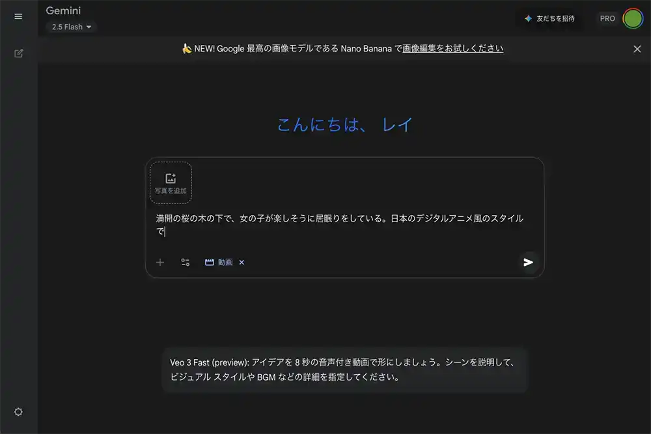This screenshot has height=434, width=651.
Task: Dismiss the Nano Banana announcement banner
Action: pos(637,49)
